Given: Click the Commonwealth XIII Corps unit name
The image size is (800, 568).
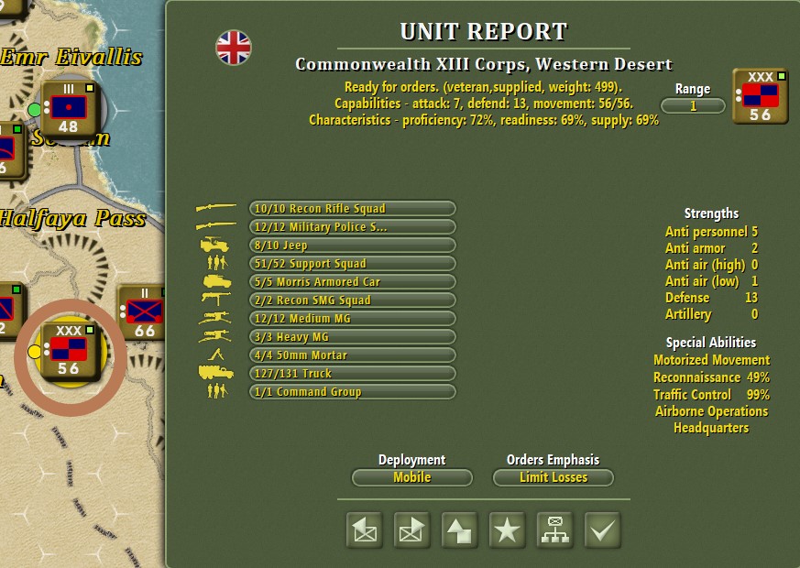Looking at the screenshot, I should 484,64.
